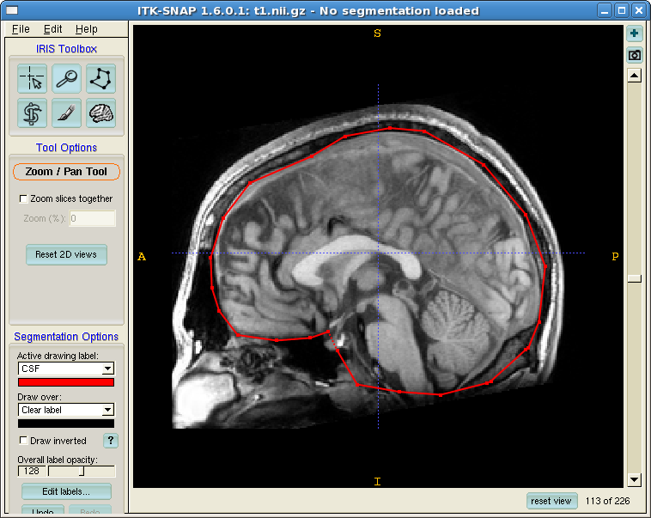651x518 pixels.
Task: Select the paintbrush tool
Action: (x=67, y=113)
